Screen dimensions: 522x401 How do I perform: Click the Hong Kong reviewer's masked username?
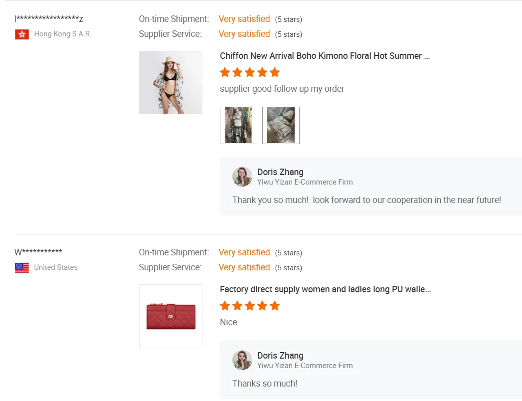(49, 19)
